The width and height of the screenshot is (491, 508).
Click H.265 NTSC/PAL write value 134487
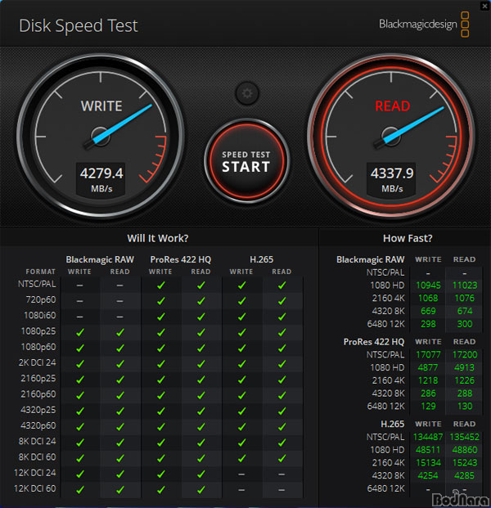[428, 437]
